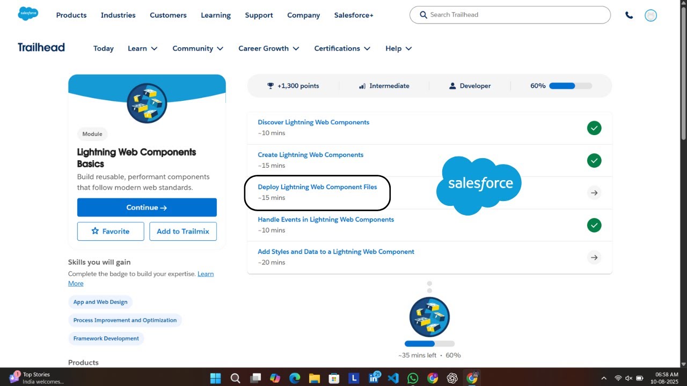Open Task View on the taskbar
This screenshot has height=386, width=687.
[255, 378]
